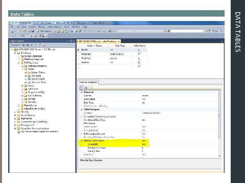Click Alphabetical sort icon in Column Properties
This screenshot has height=183, width=245.
point(86,88)
